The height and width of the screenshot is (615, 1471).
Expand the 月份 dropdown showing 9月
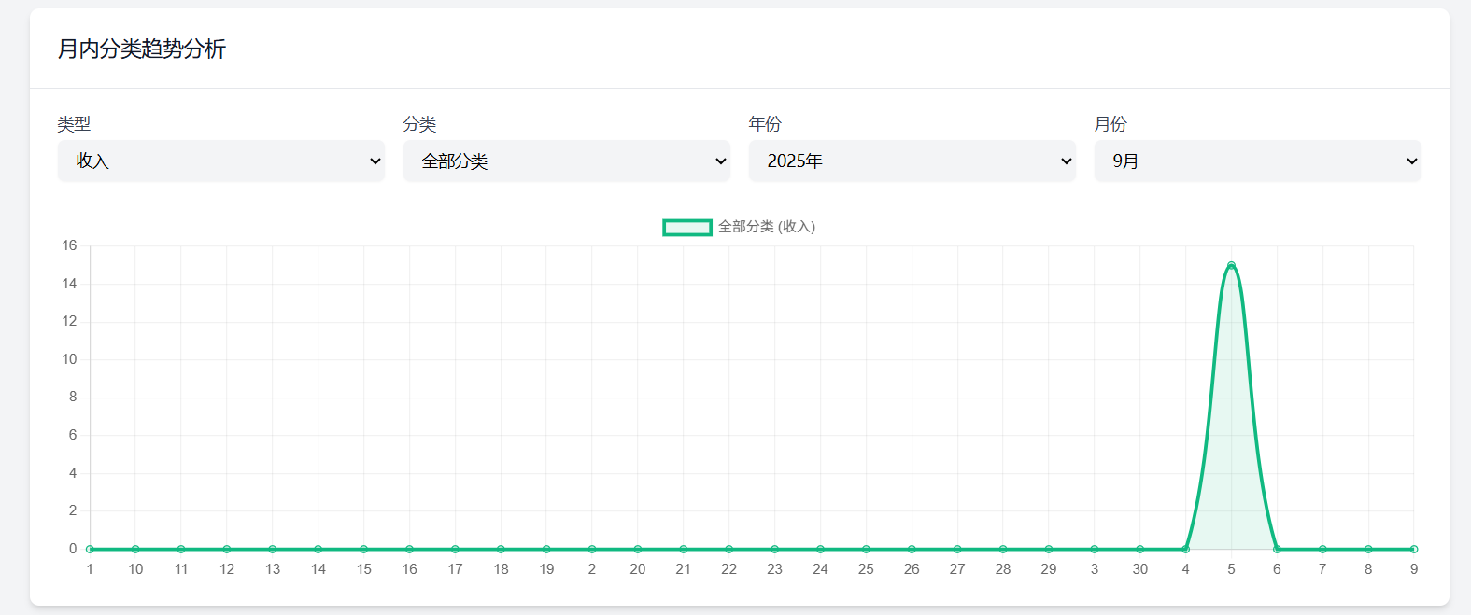(x=1257, y=161)
